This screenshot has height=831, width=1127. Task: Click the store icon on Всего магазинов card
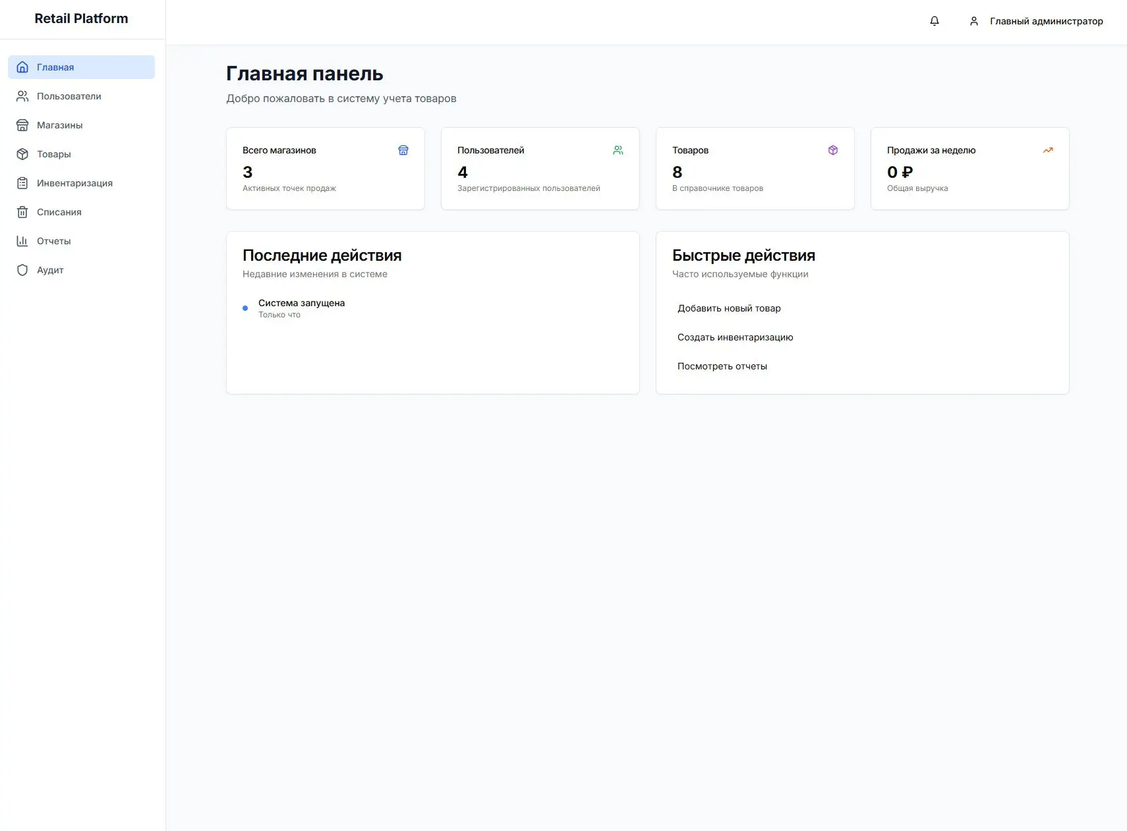coord(403,150)
